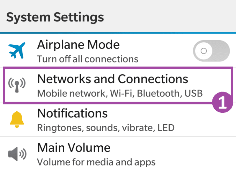Click the antenna signal icon

[17, 85]
